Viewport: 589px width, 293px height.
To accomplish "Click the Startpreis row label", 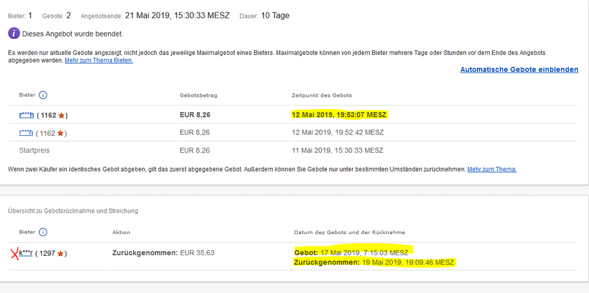I will pyautogui.click(x=34, y=150).
